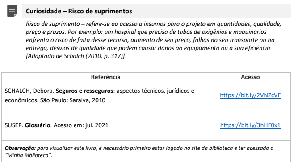This screenshot has height=166, width=294.
Task: Click the document note icon beside Curiosidade
Action: pyautogui.click(x=12, y=11)
